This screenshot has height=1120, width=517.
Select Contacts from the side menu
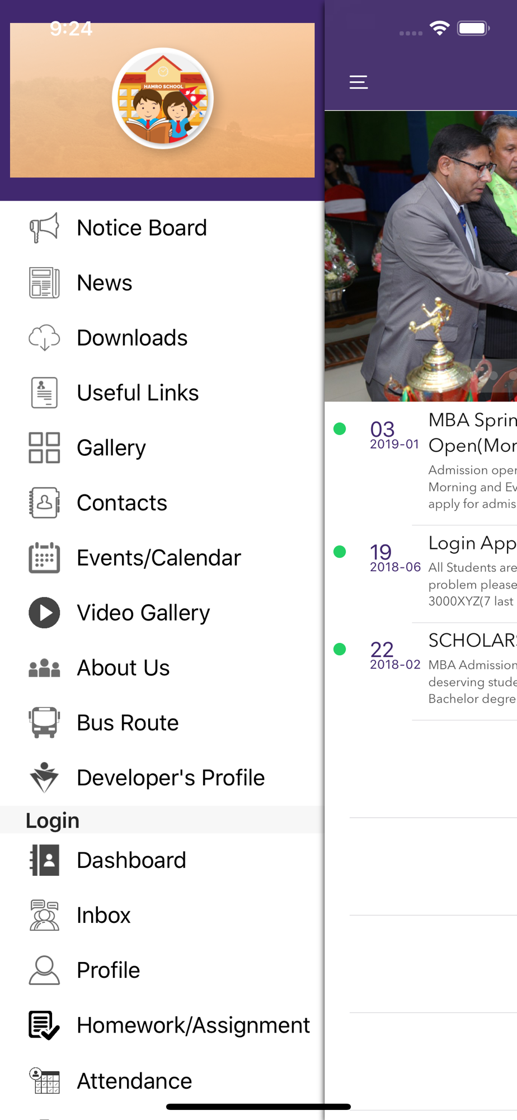122,503
